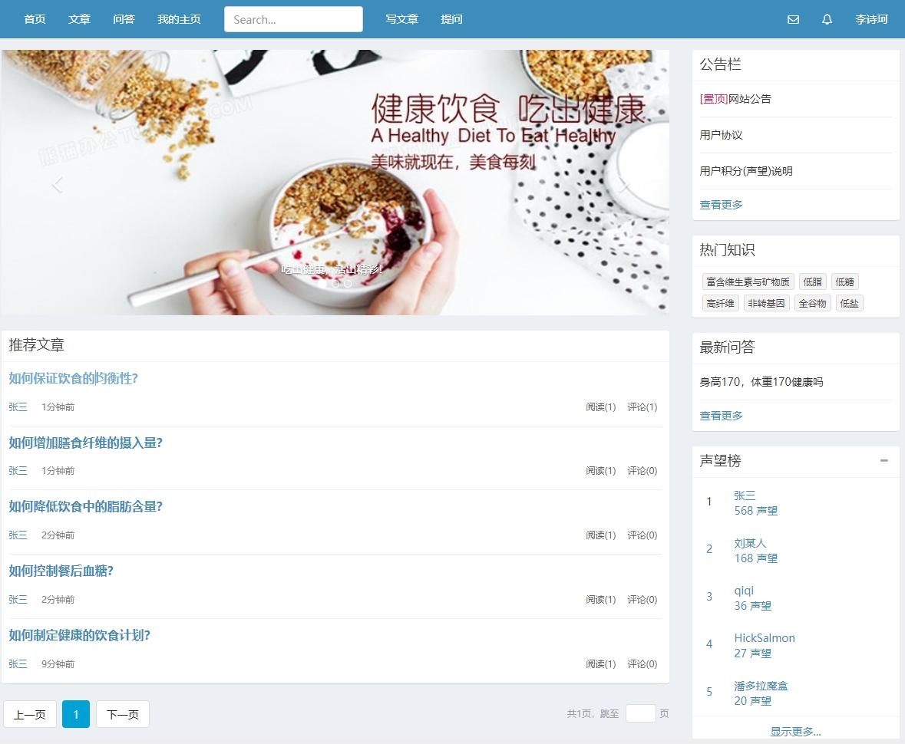The height and width of the screenshot is (744, 905).
Task: Select the 低盐 tag
Action: pos(849,304)
